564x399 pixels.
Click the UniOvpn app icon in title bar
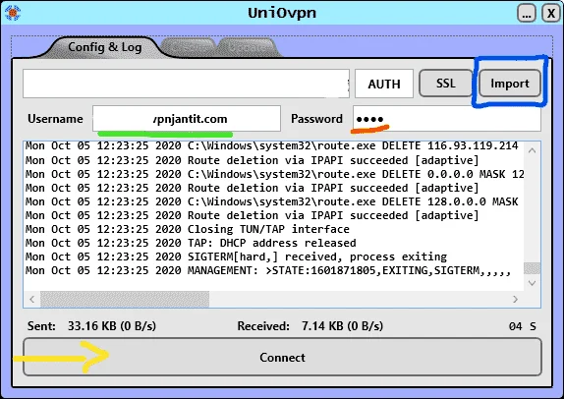click(x=13, y=13)
